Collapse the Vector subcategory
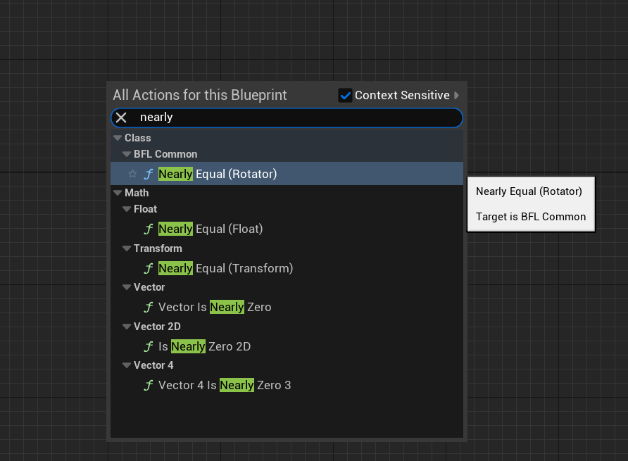The height and width of the screenshot is (461, 628). (127, 287)
